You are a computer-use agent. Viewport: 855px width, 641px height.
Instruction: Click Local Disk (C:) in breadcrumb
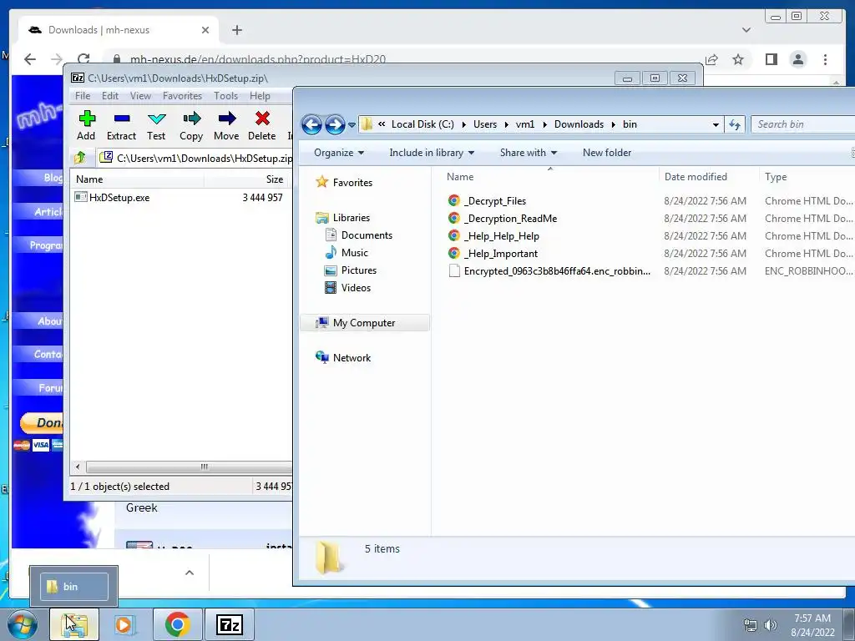click(422, 124)
